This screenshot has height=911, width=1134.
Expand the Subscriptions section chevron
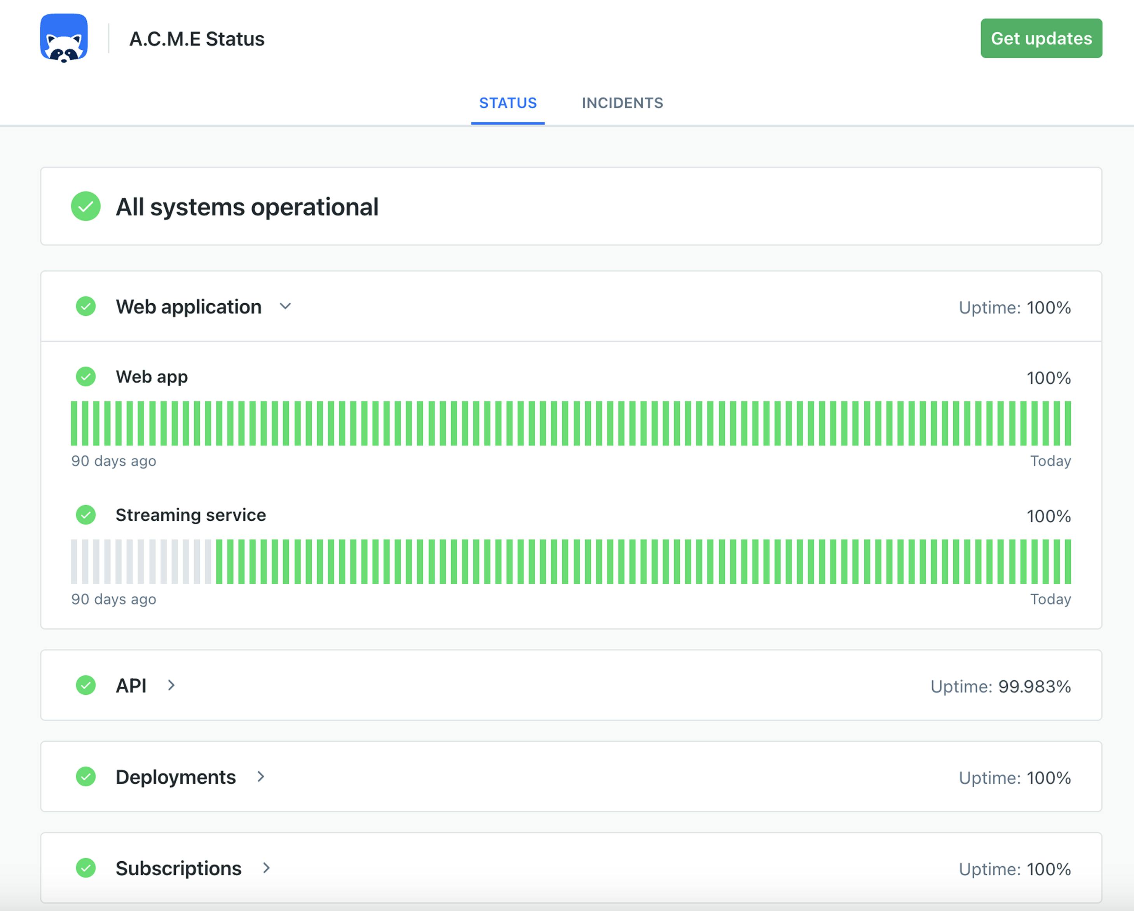[x=266, y=868]
